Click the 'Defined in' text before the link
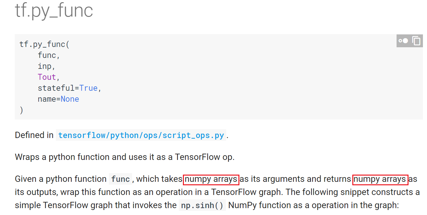427x215 pixels. pyautogui.click(x=34, y=135)
